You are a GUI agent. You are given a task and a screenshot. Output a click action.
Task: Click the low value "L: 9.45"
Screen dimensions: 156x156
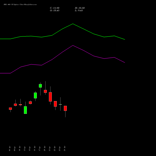pos(79,11)
